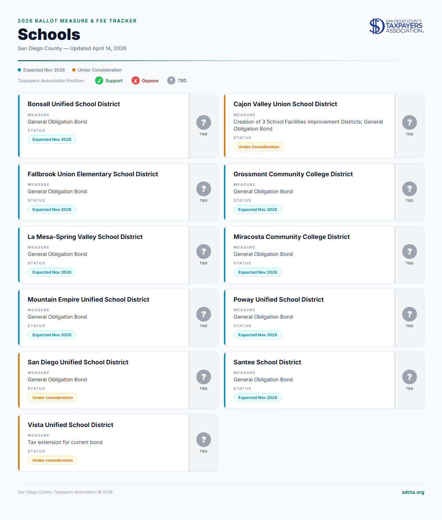
Task: Click Fallbrook's Expected Nov 2026 status badge
Action: [52, 209]
